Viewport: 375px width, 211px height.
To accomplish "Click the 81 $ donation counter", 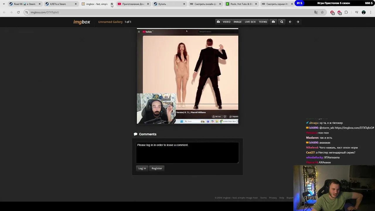I will tap(299, 3).
